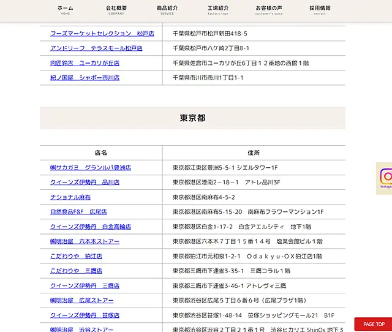
Task: Open 採用情報 recruit menu item
Action: 320,10
